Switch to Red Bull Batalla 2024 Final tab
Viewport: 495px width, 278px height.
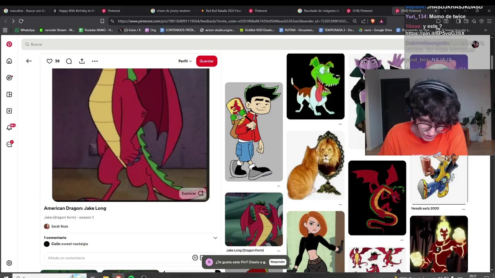coord(221,11)
